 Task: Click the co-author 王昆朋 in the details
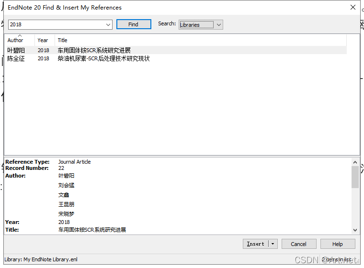click(x=67, y=204)
